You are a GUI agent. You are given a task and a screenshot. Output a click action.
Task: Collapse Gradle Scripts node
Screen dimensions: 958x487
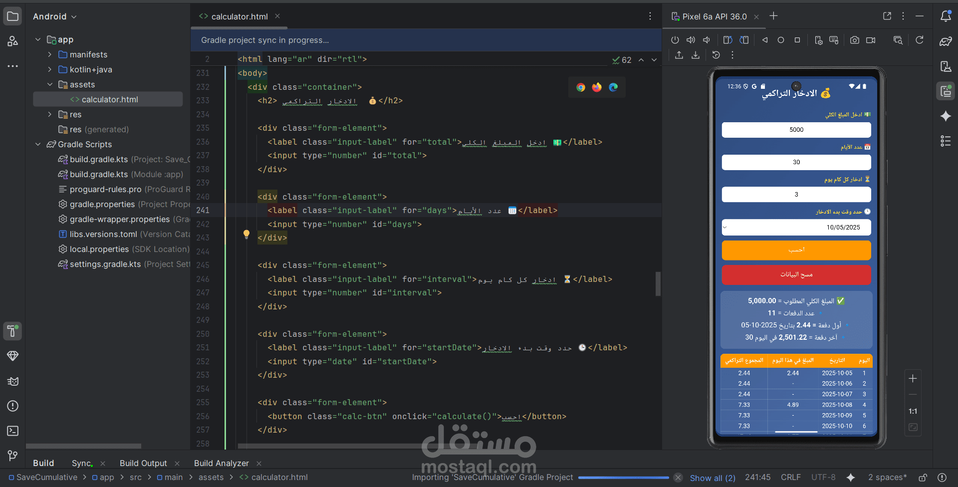point(38,144)
